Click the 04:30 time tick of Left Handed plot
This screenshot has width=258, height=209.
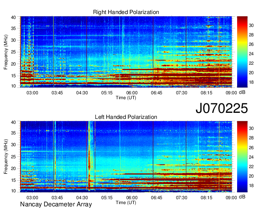(x=82, y=198)
